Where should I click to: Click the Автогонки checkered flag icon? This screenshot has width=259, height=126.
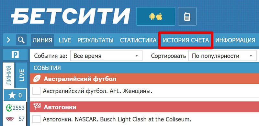pyautogui.click(x=37, y=107)
